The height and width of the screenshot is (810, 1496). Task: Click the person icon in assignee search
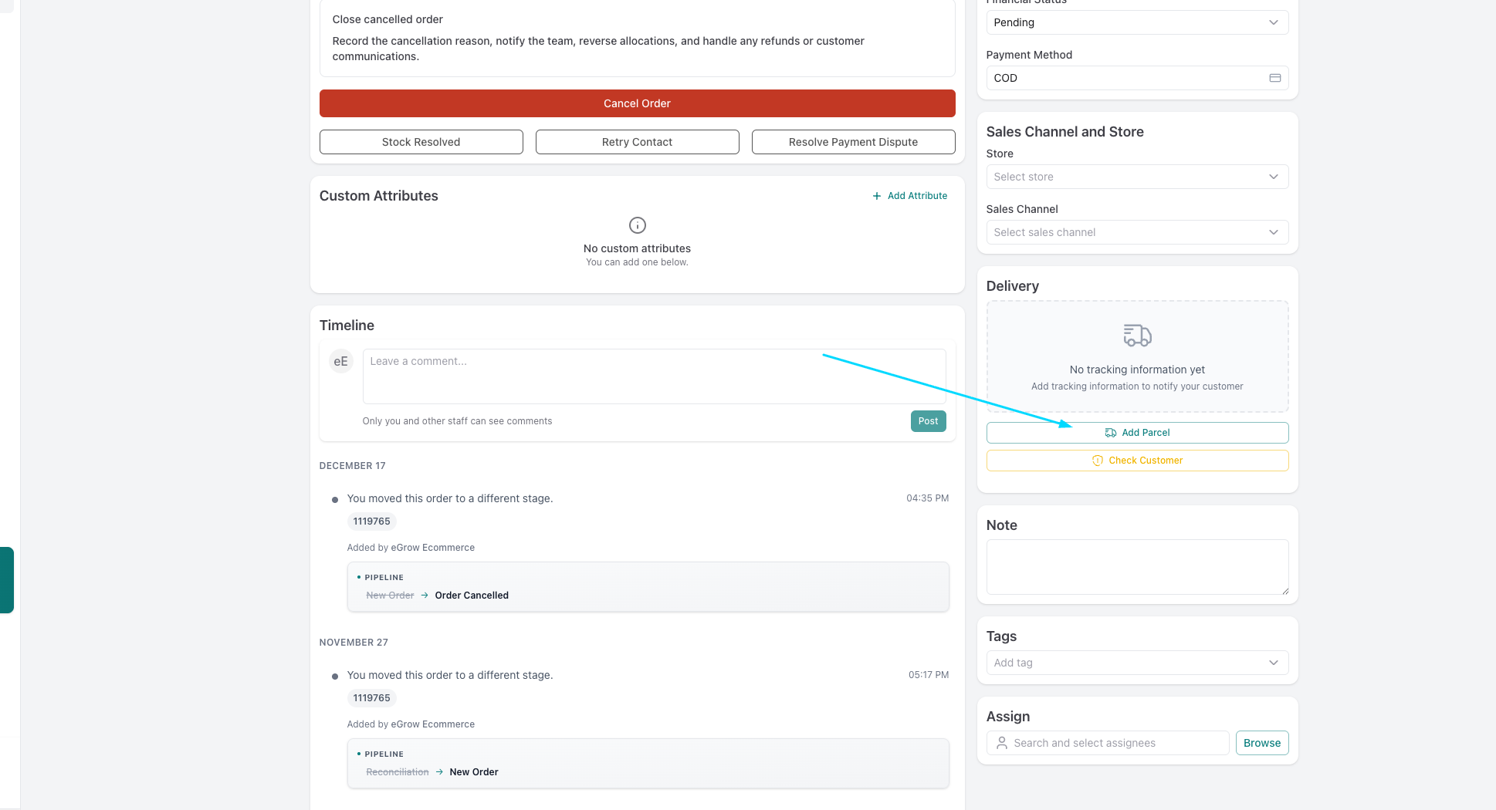[1001, 743]
